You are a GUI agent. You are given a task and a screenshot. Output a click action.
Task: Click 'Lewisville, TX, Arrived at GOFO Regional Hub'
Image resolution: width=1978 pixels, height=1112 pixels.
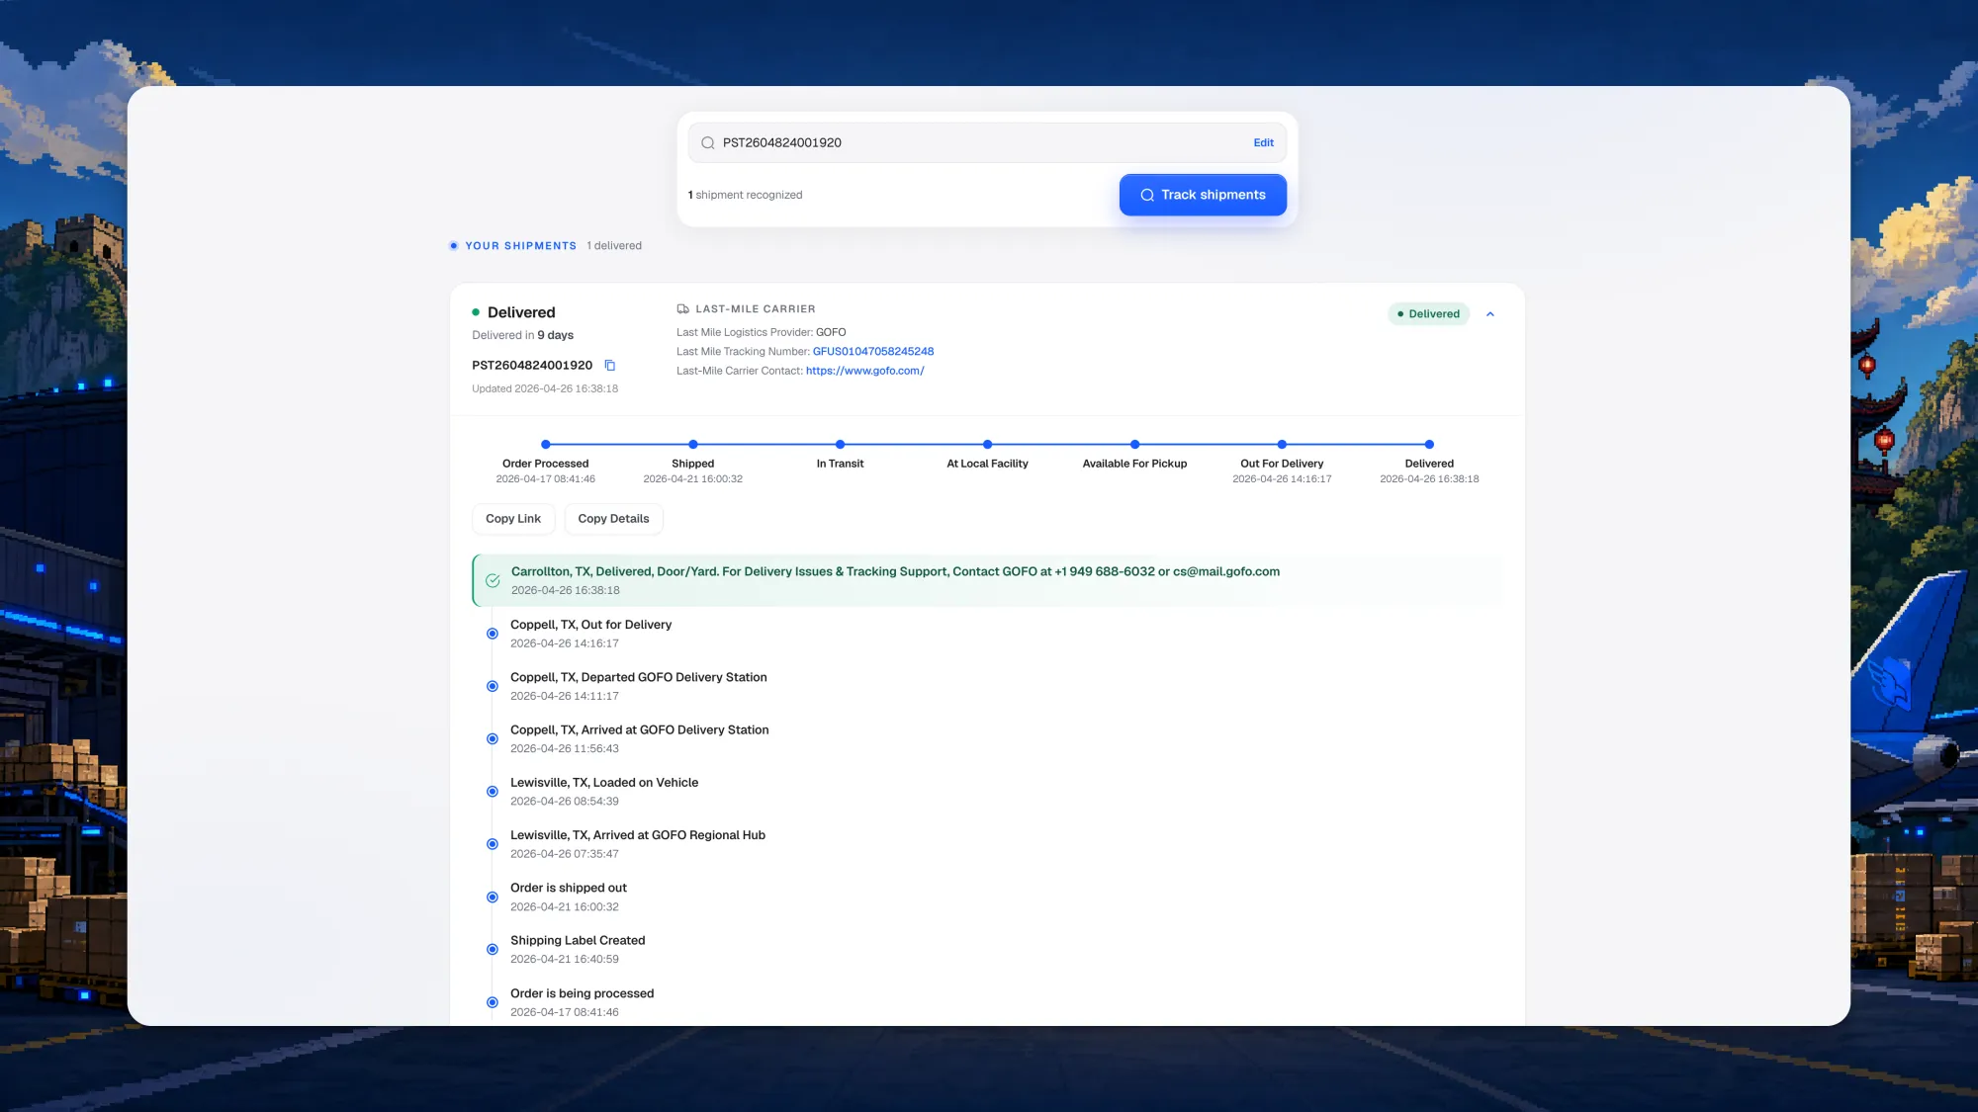pos(638,835)
